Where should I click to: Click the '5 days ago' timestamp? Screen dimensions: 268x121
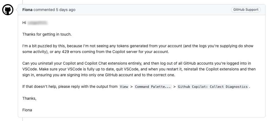66,10
